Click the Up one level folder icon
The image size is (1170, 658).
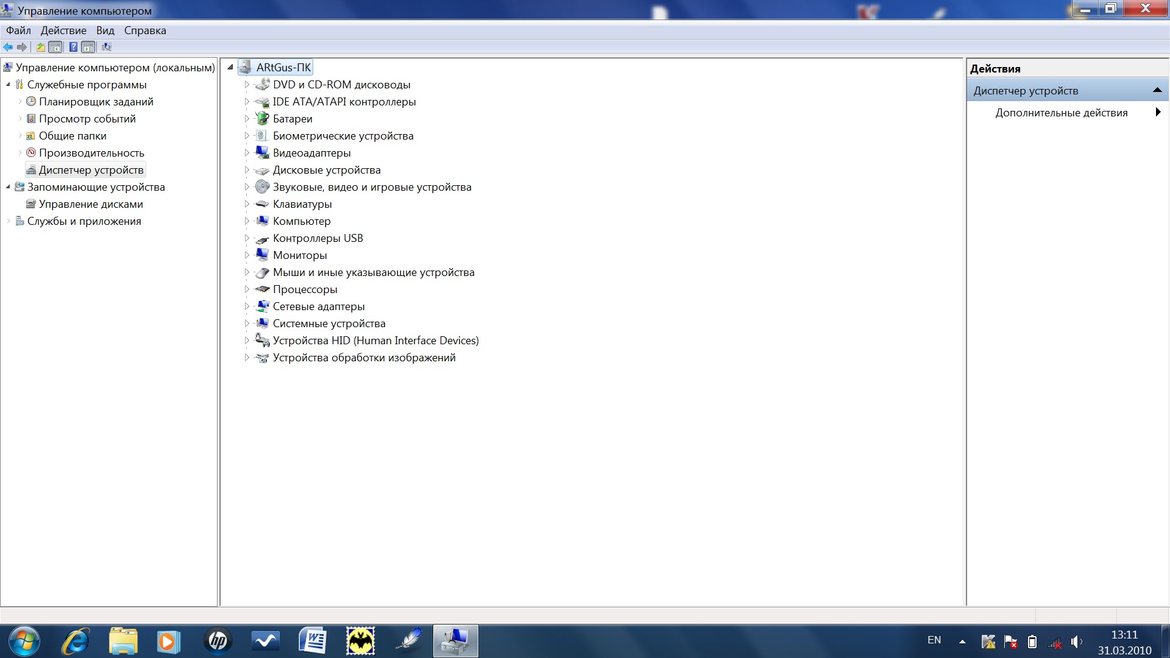41,47
